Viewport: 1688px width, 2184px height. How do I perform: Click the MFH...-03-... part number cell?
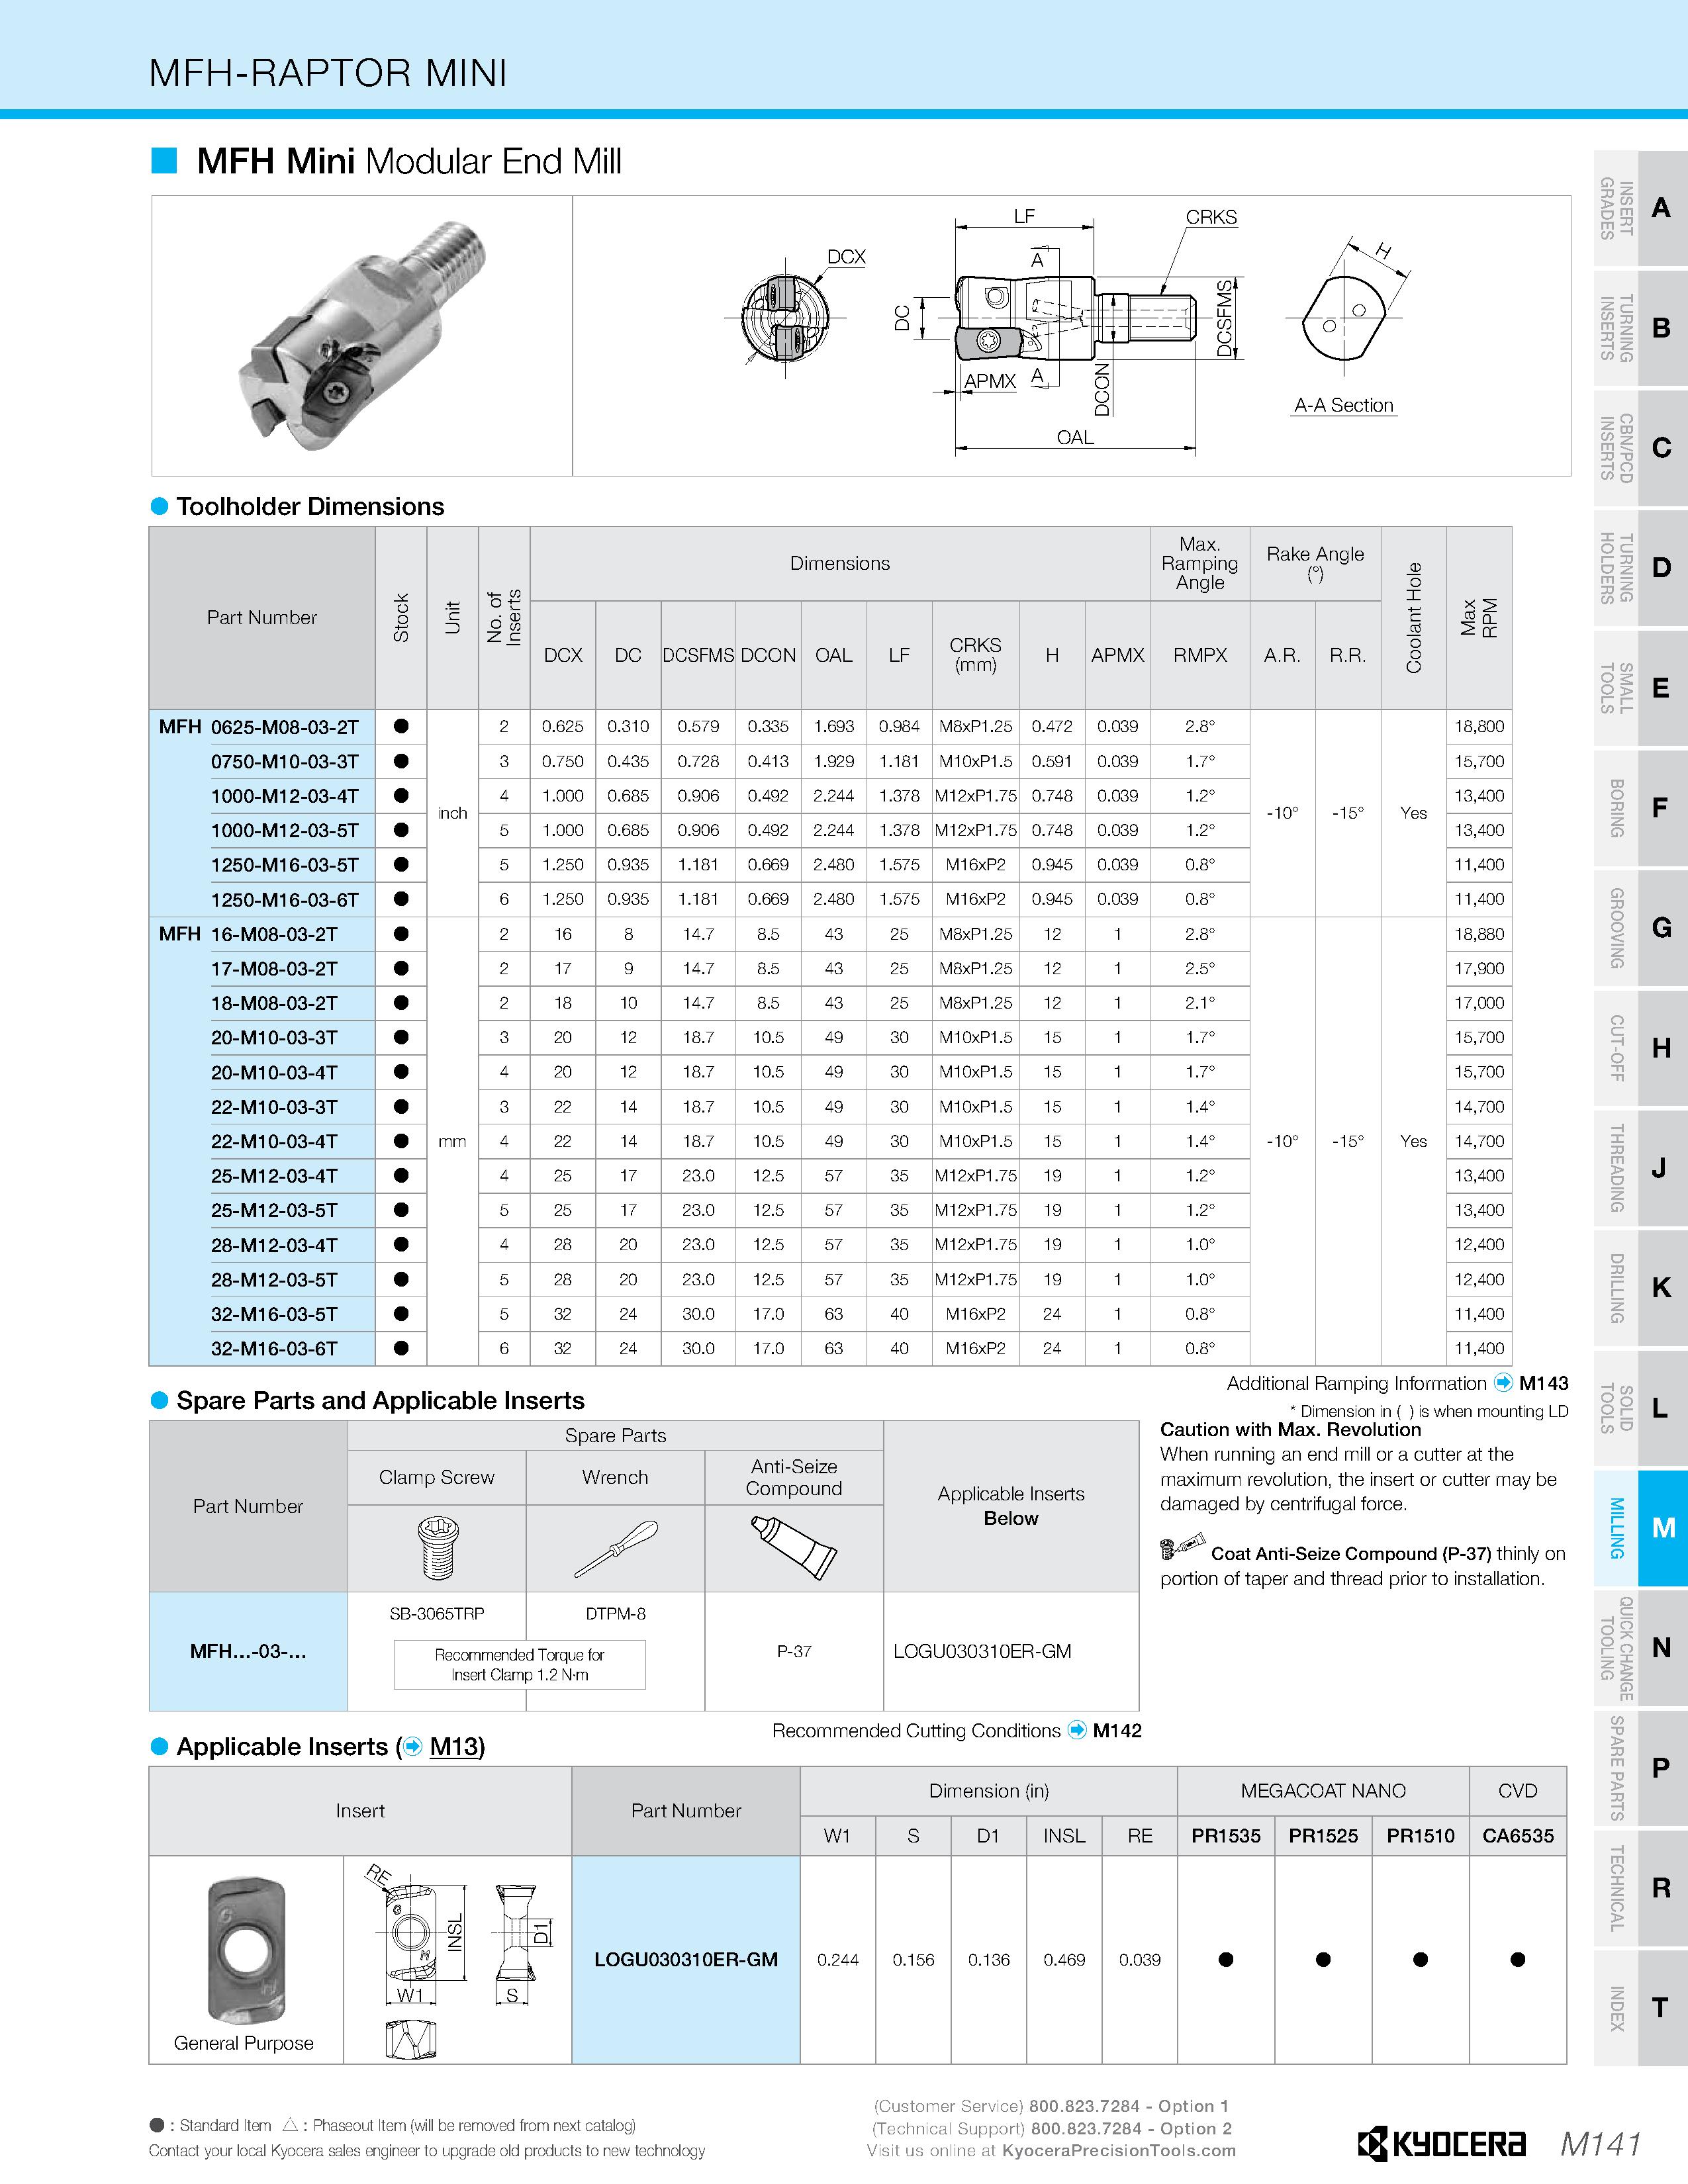tap(248, 1651)
